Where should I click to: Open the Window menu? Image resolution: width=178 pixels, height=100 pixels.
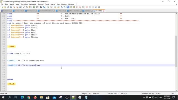coord(71,4)
